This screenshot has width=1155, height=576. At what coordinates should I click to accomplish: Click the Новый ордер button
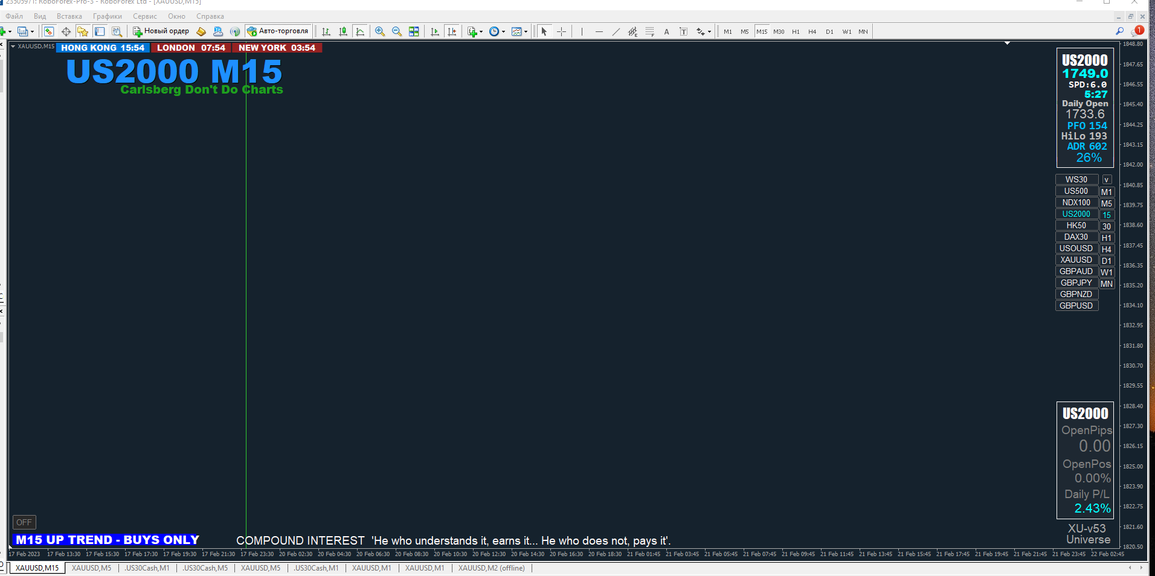coord(161,31)
